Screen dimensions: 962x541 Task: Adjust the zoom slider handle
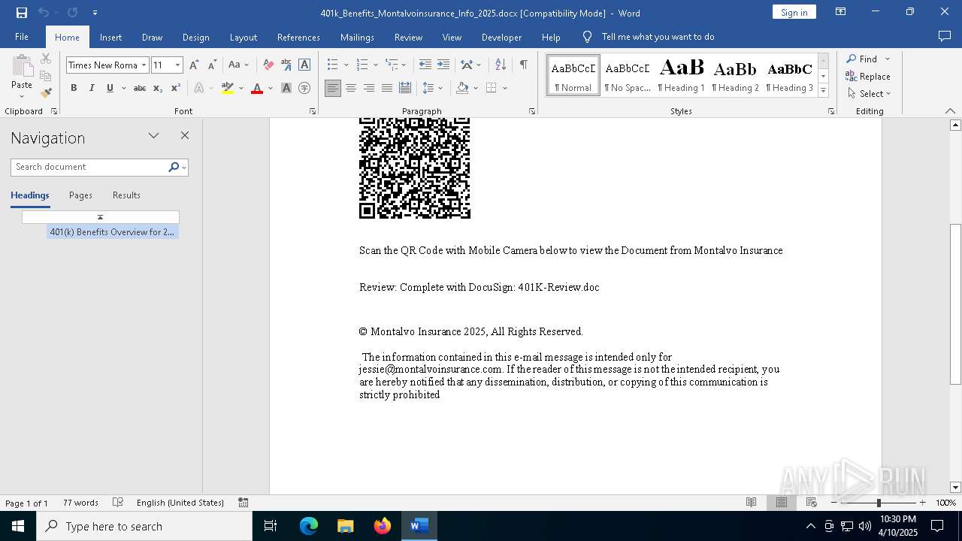(879, 503)
